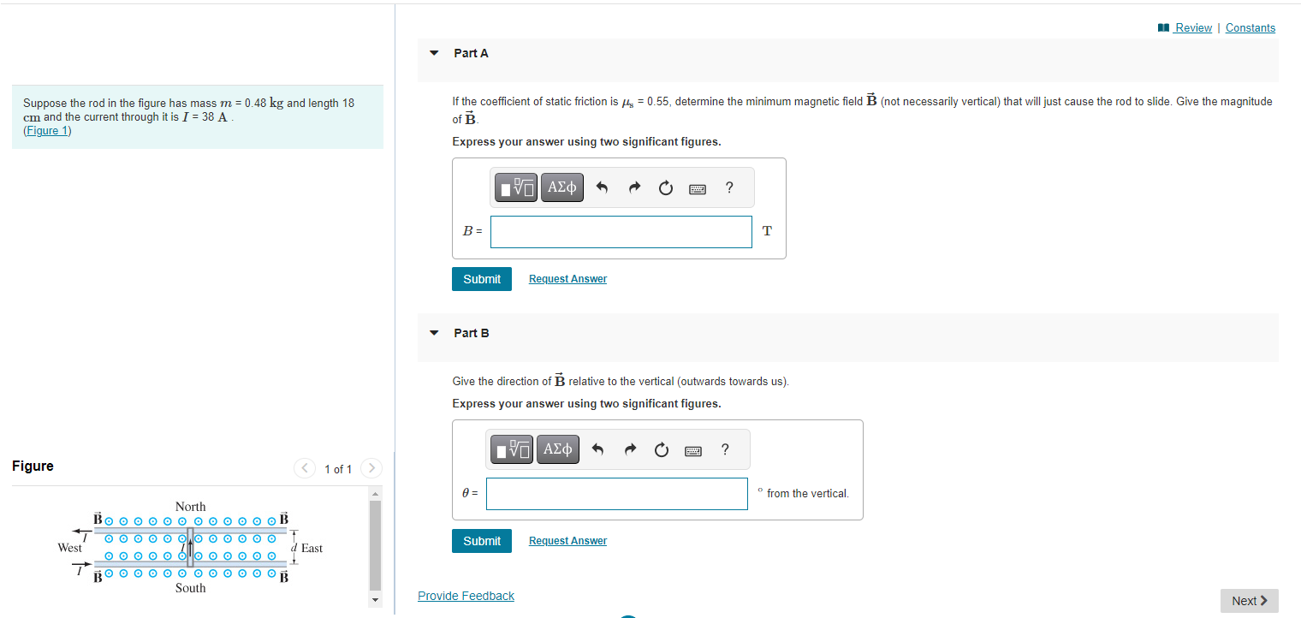The height and width of the screenshot is (618, 1301).
Task: Open help question mark in Part B
Action: (x=725, y=449)
